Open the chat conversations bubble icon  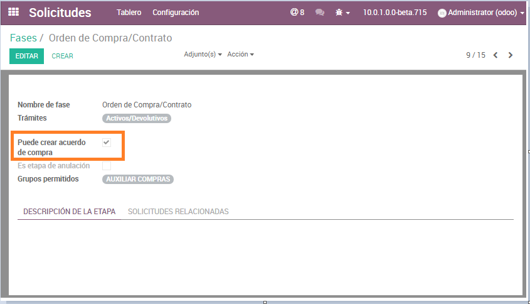320,13
